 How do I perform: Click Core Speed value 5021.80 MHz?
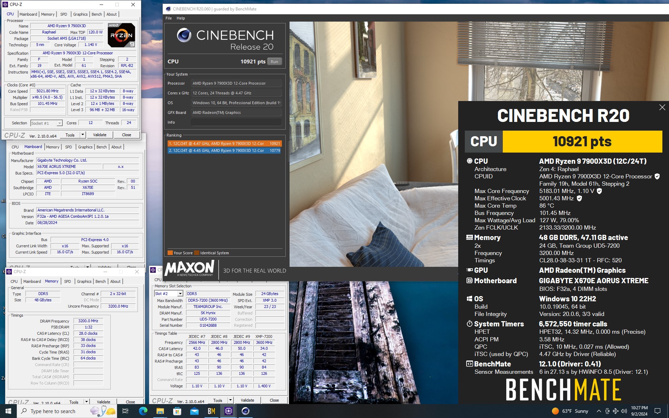(48, 91)
